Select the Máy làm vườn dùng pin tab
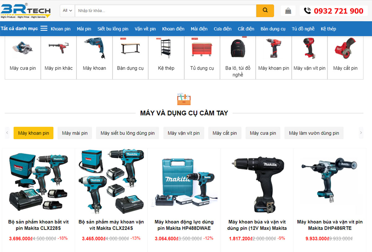 tap(314, 133)
